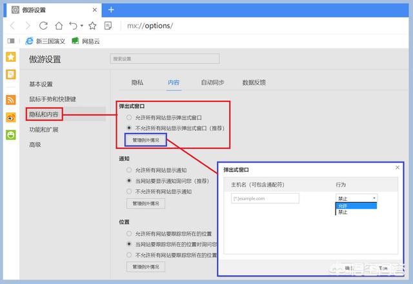Screen dimensions: 413x284
Task: Go to the home page icon
Action: (59, 26)
